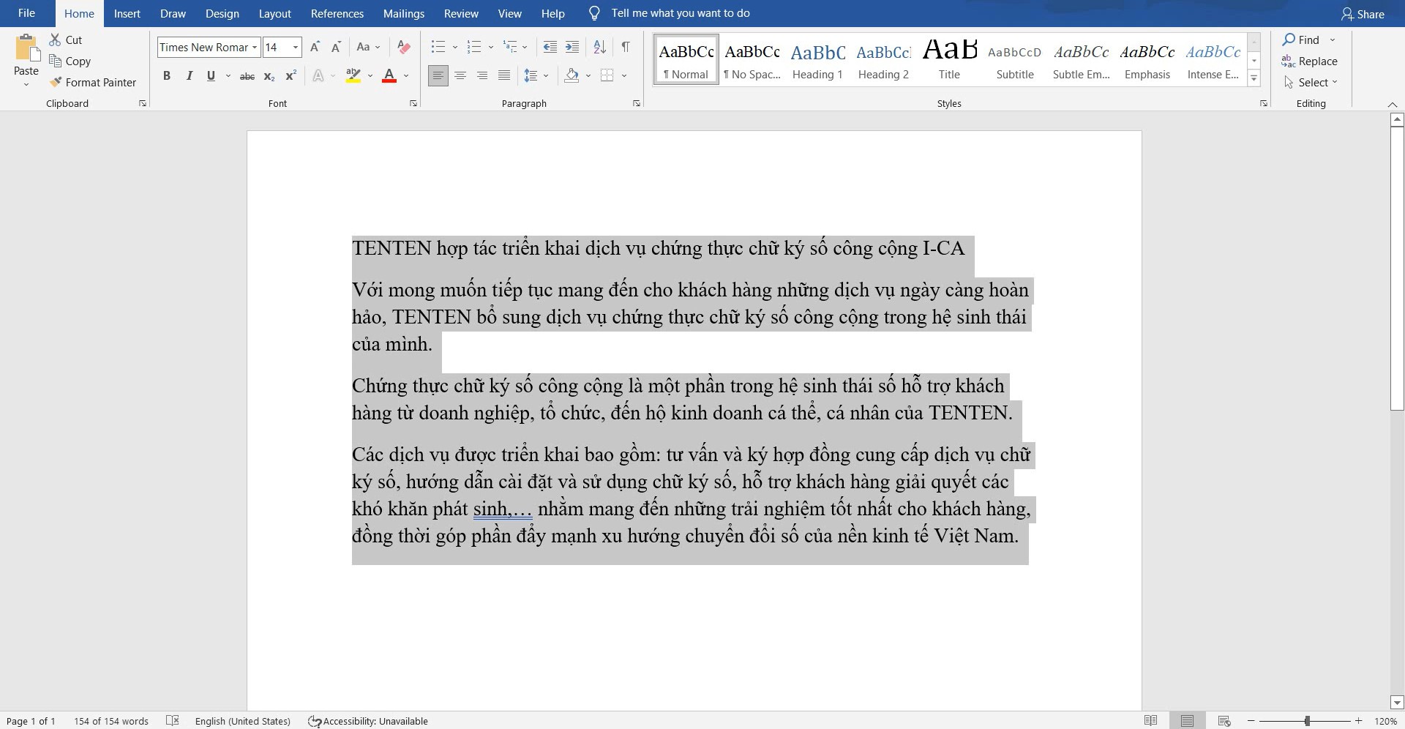Viewport: 1405px width, 729px height.
Task: Apply the No Spacing style
Action: tap(752, 59)
